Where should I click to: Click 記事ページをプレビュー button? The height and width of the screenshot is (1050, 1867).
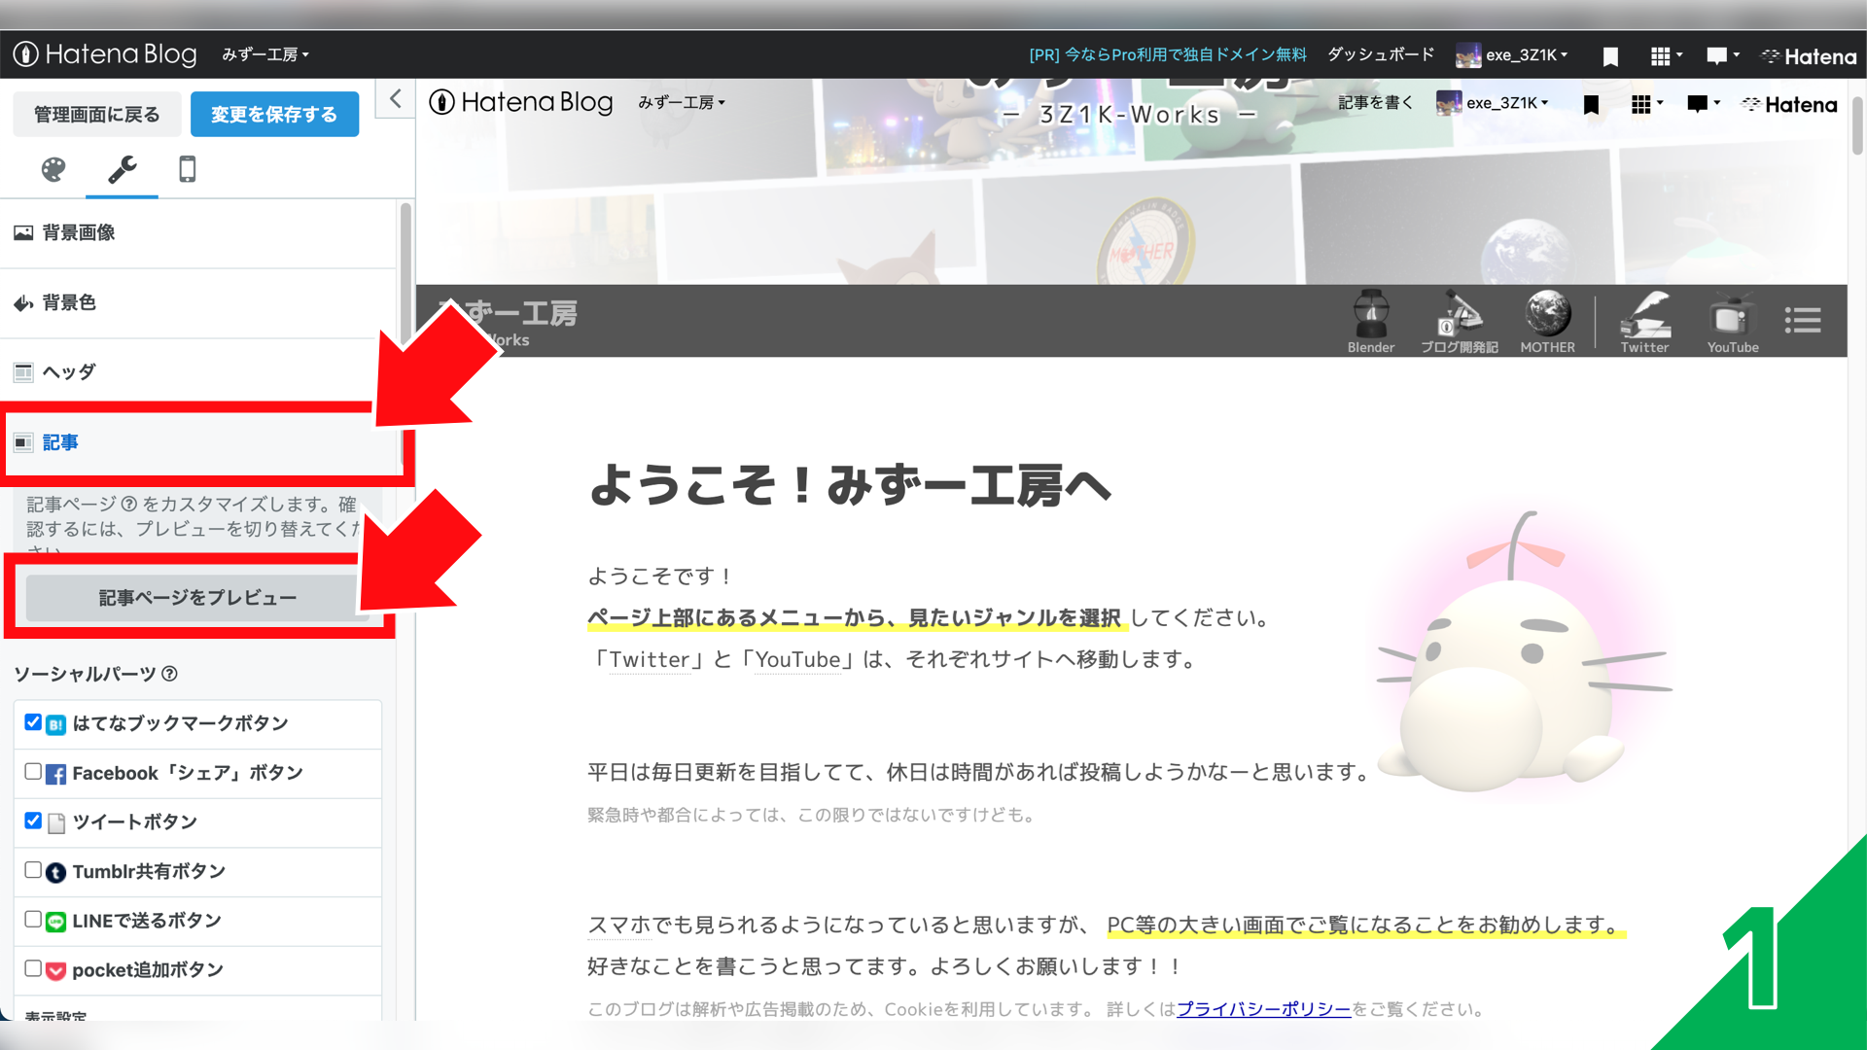[x=197, y=597]
